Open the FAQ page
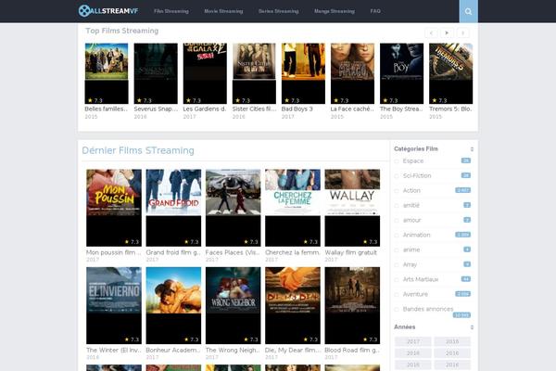 375,11
